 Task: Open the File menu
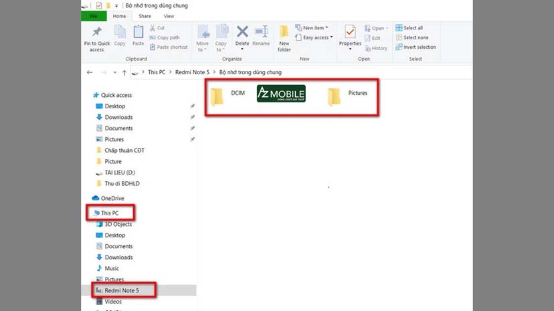(94, 16)
